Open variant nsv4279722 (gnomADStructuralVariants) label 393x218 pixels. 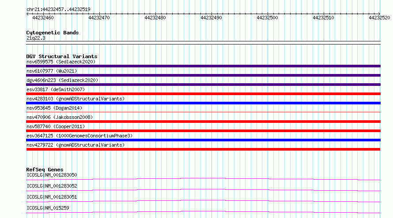76,145
